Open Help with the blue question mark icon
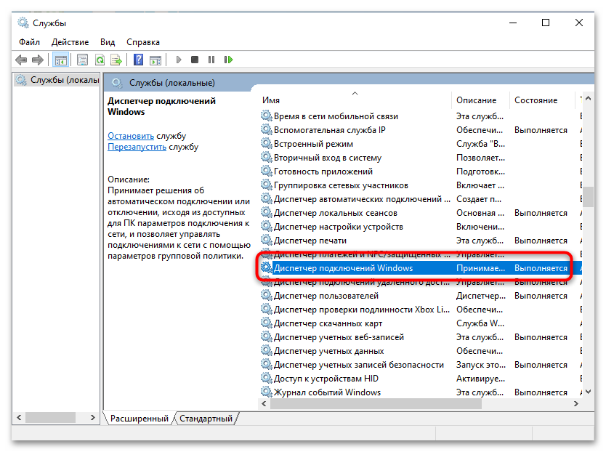 pyautogui.click(x=138, y=60)
